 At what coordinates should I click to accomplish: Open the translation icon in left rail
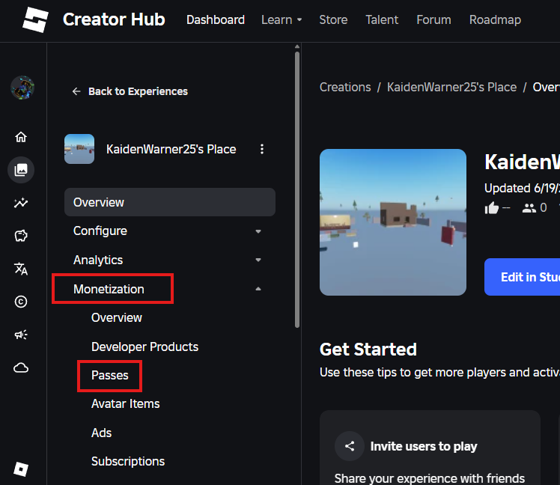click(x=21, y=269)
